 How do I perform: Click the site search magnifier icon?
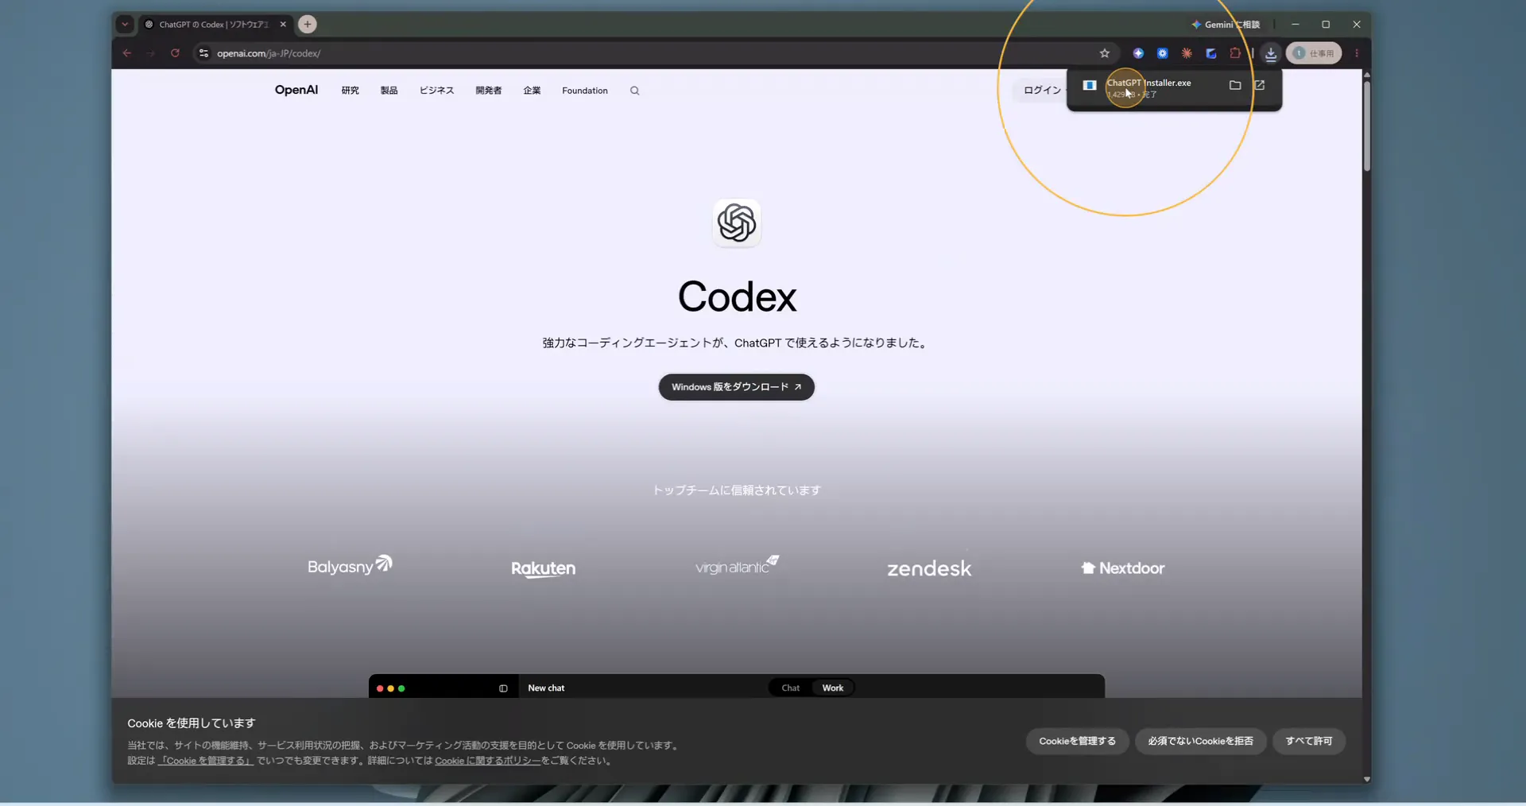point(634,91)
